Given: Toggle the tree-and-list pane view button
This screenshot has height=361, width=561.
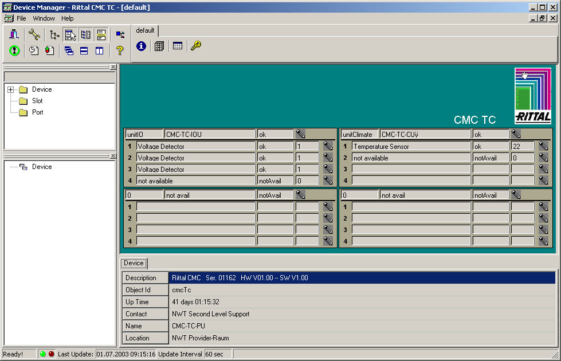Looking at the screenshot, I should click(x=86, y=35).
